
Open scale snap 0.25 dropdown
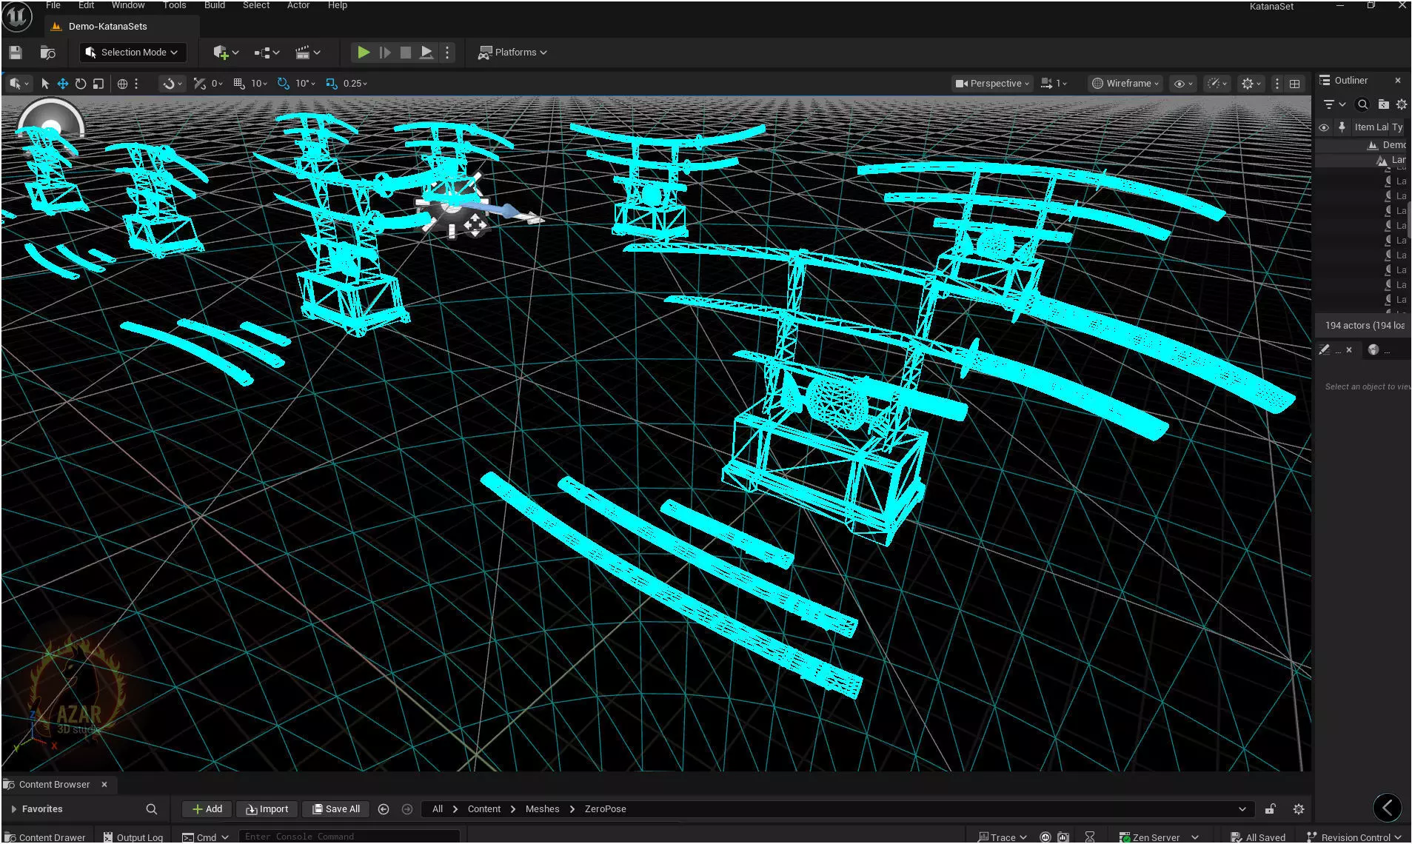point(355,84)
